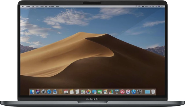The height and width of the screenshot is (107, 185).
Task: Open Finder from the Dock
Action: click(32, 92)
